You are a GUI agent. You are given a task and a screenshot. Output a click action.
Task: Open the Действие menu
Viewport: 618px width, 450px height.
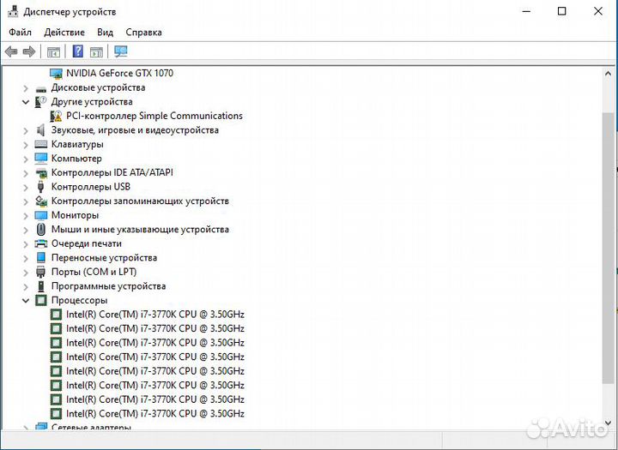click(64, 32)
